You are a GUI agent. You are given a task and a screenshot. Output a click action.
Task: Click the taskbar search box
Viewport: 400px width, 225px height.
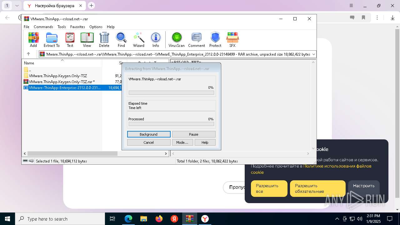pos(60,219)
